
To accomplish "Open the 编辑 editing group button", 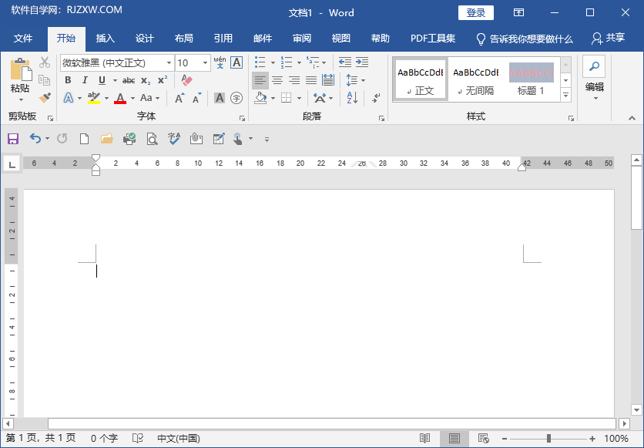I will 594,79.
